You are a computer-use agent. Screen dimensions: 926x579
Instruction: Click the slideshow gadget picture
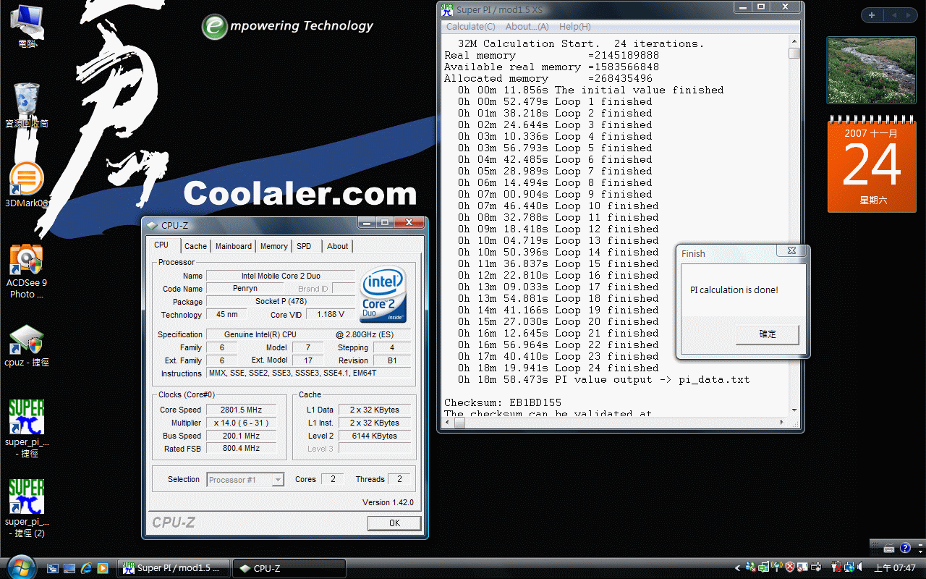pyautogui.click(x=870, y=70)
